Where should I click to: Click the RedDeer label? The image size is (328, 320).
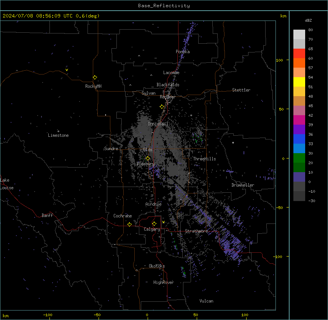point(167,97)
